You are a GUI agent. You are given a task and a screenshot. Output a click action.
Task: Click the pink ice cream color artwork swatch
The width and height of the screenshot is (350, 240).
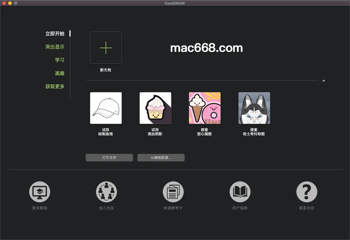coord(204,108)
